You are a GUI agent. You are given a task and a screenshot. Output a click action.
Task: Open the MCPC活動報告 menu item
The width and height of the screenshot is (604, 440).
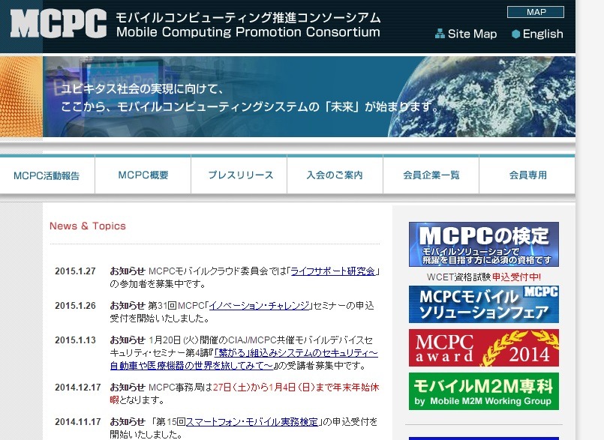[47, 175]
